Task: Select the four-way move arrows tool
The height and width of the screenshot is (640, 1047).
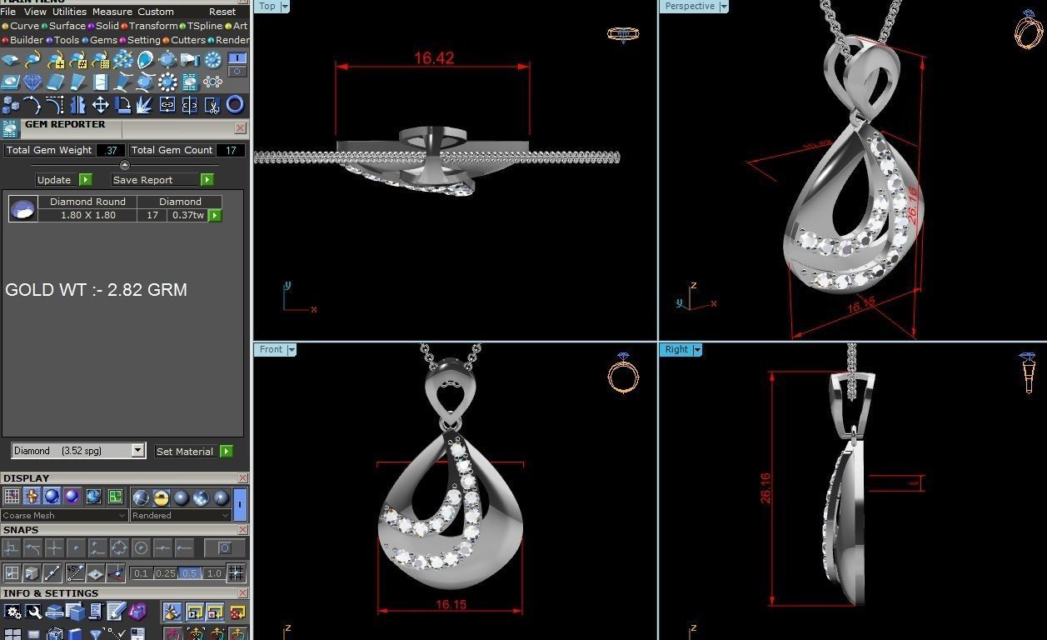Action: point(100,104)
